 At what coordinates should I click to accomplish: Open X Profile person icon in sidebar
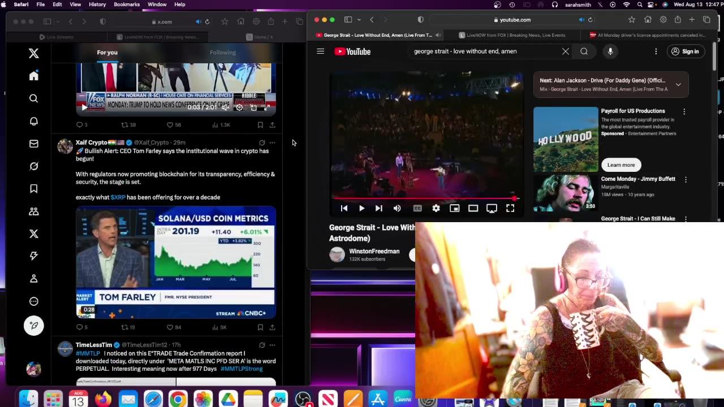(x=34, y=279)
